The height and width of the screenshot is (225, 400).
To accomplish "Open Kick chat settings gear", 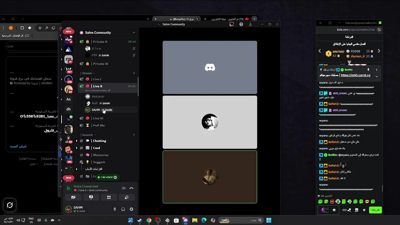I will click(364, 210).
